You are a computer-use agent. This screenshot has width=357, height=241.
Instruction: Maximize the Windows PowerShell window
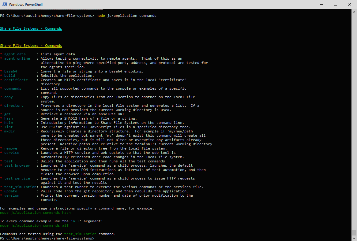coord(335,5)
